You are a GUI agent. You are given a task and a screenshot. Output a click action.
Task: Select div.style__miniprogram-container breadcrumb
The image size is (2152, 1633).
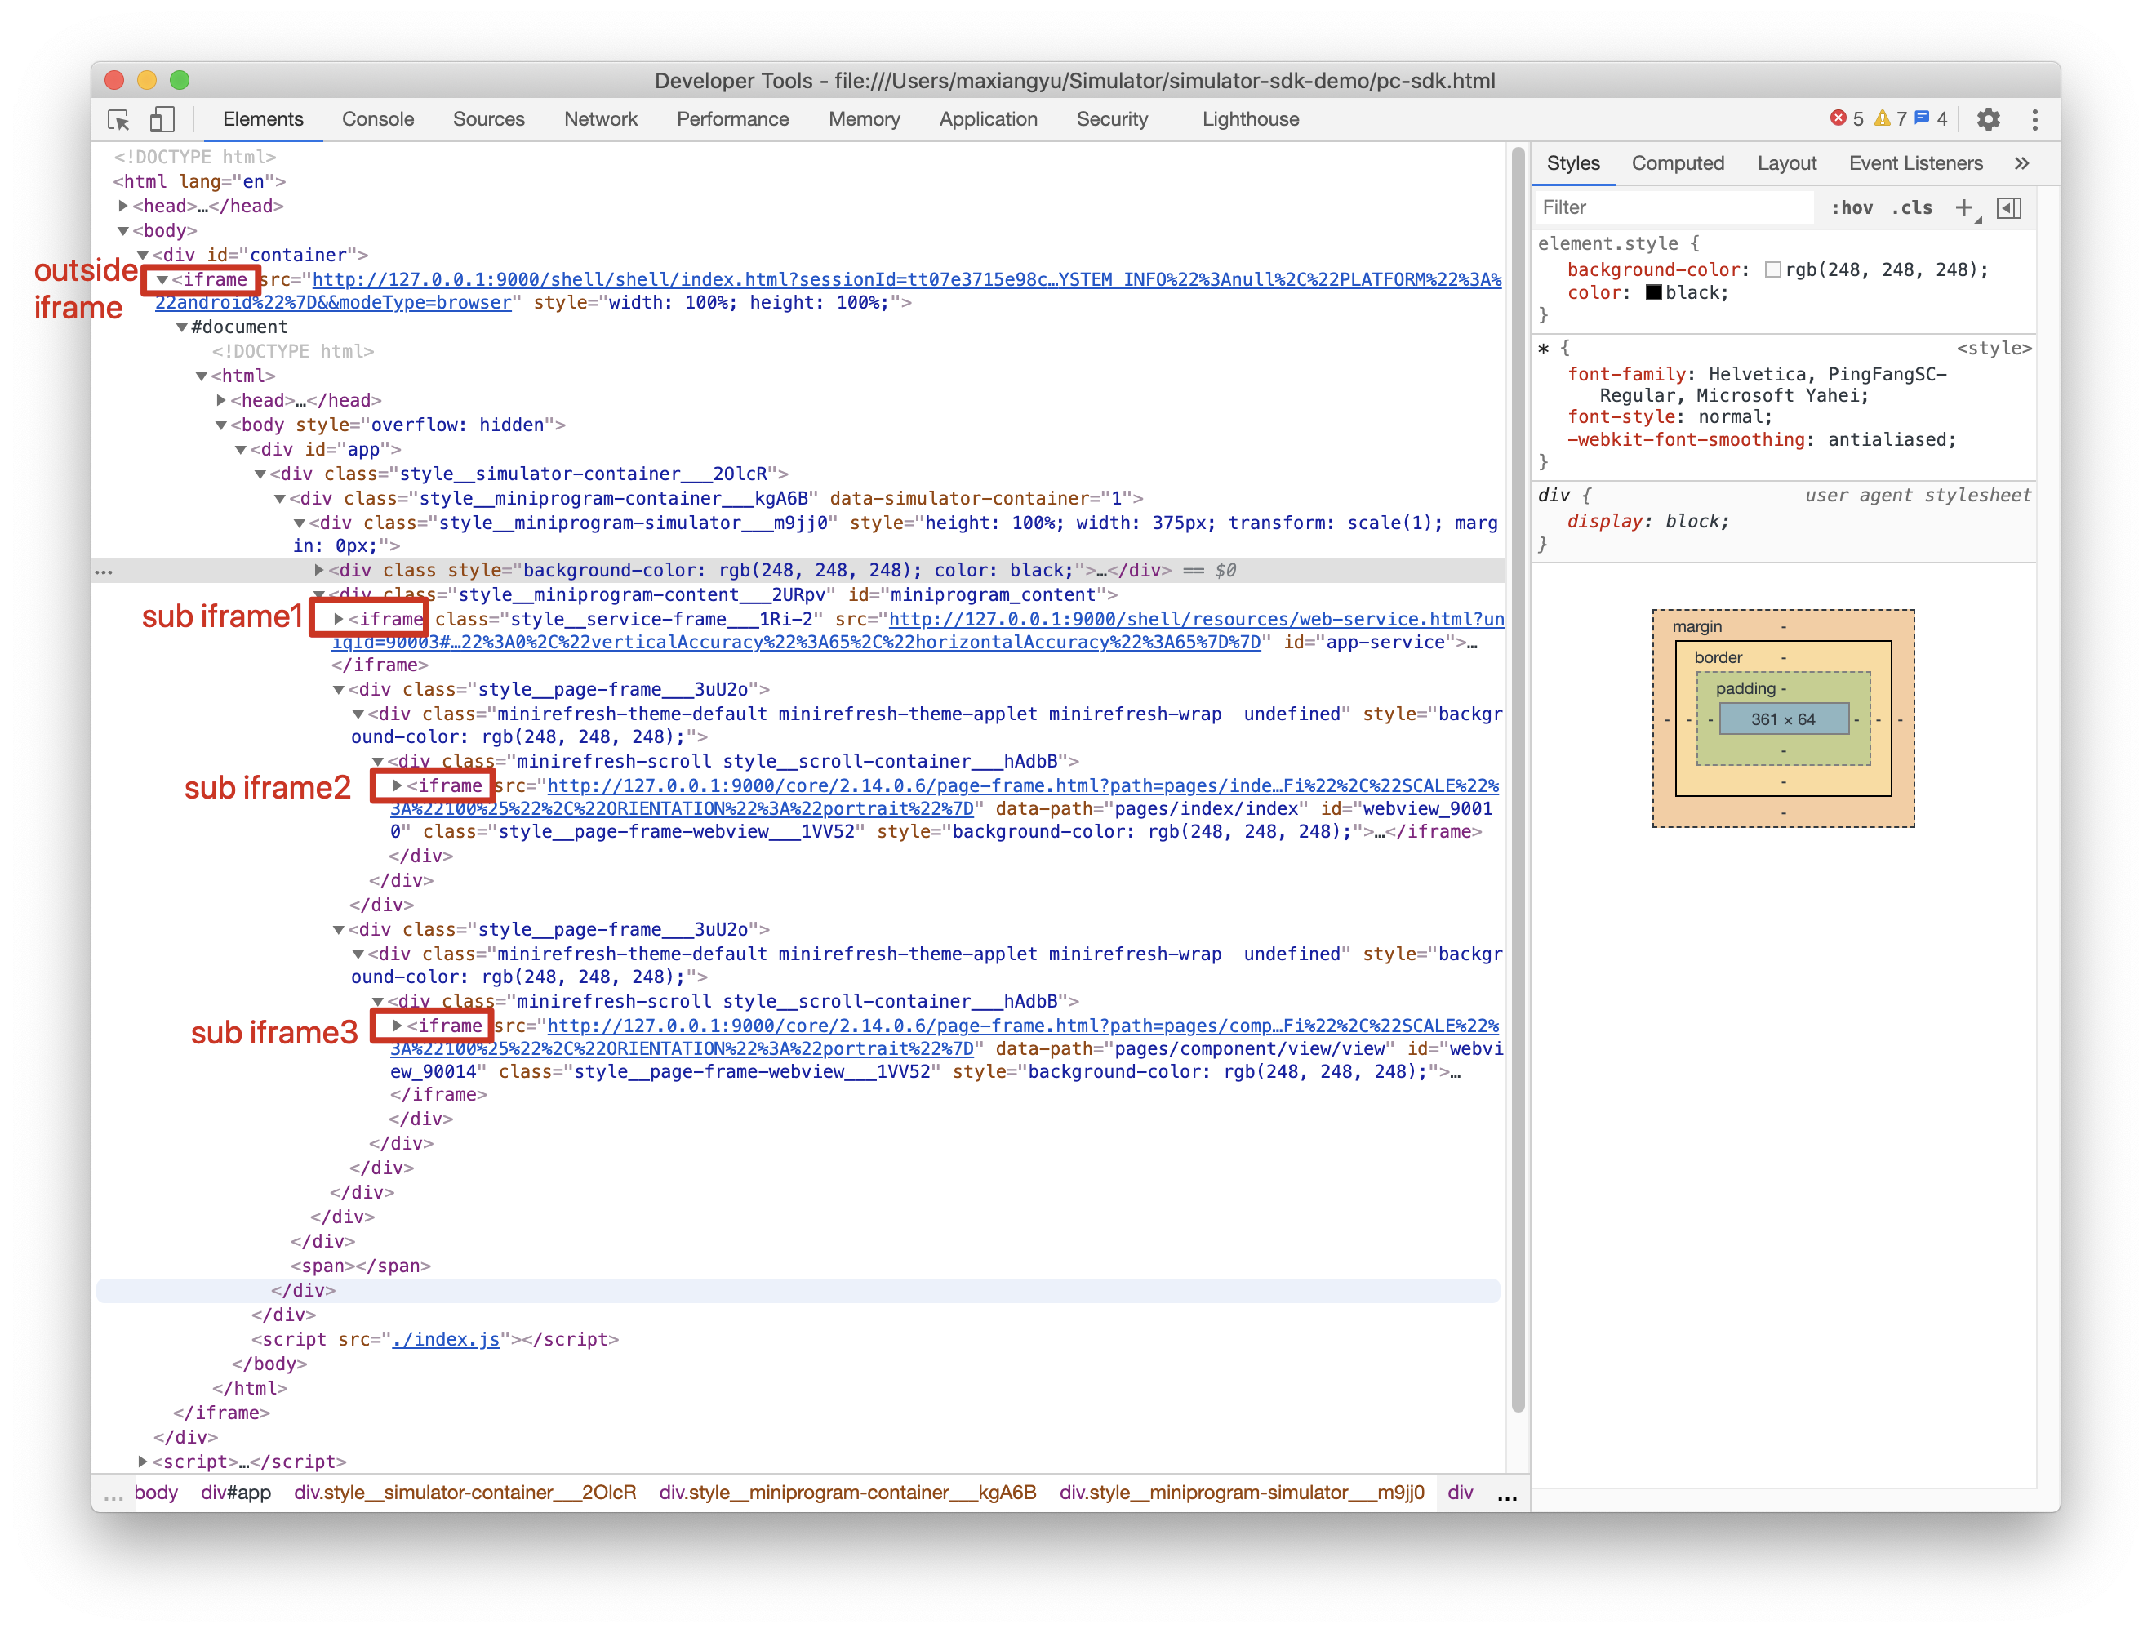(x=847, y=1494)
